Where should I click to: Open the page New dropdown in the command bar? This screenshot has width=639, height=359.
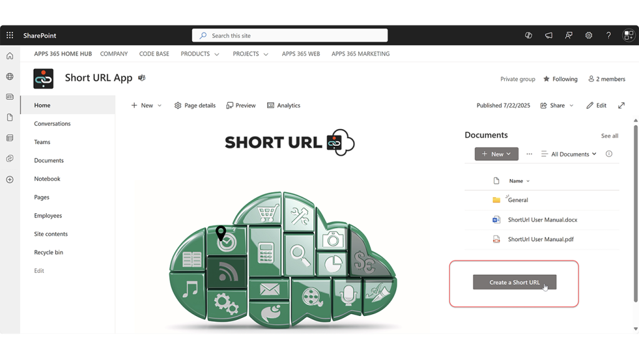pyautogui.click(x=146, y=105)
